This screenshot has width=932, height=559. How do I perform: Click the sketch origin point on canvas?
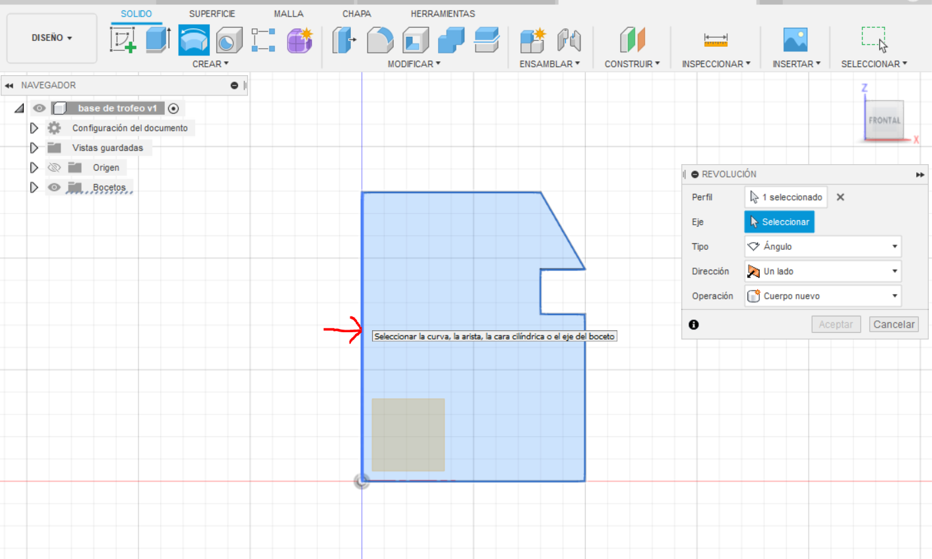pyautogui.click(x=361, y=481)
